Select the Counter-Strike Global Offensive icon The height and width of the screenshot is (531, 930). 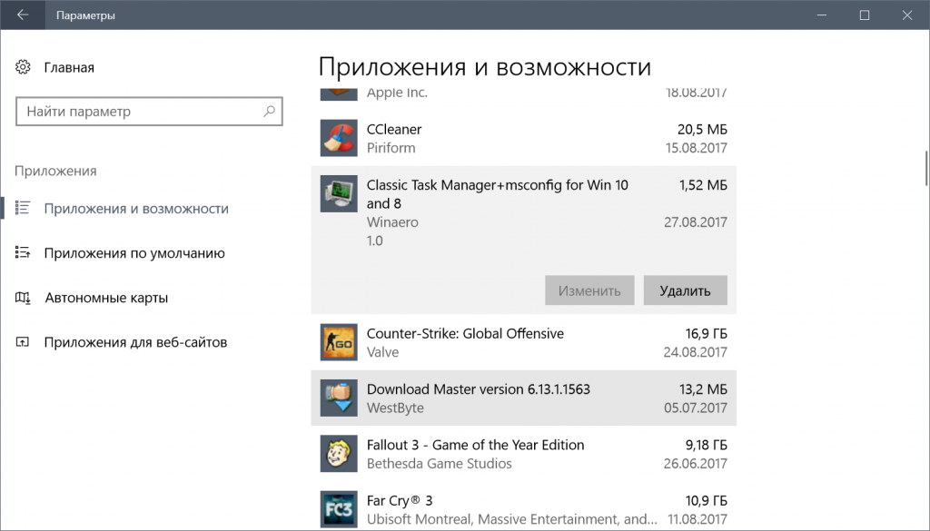point(338,342)
